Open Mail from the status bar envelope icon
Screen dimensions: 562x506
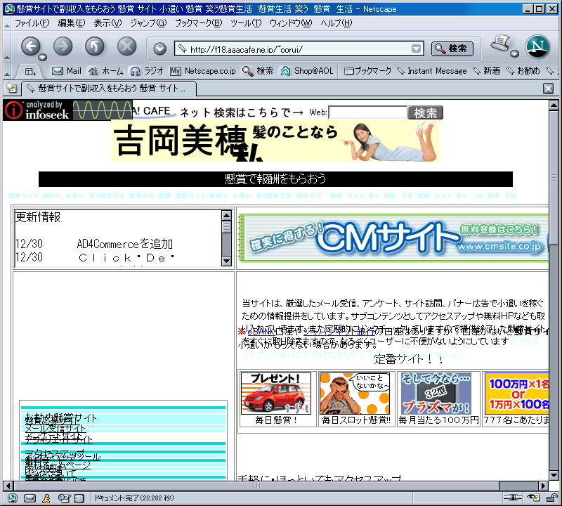30,498
